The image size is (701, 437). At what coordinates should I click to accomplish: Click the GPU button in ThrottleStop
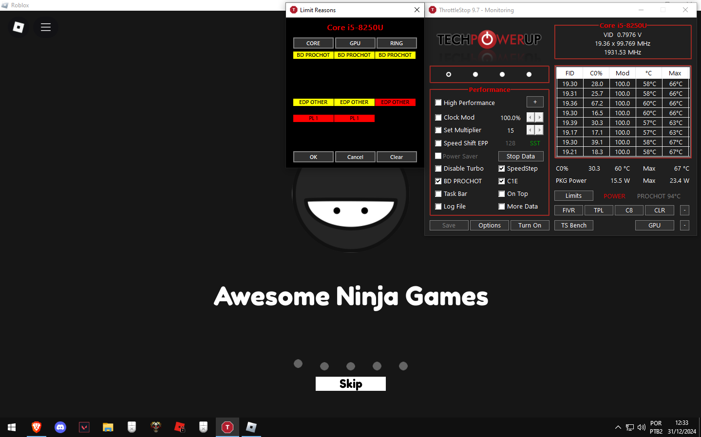[x=655, y=225]
